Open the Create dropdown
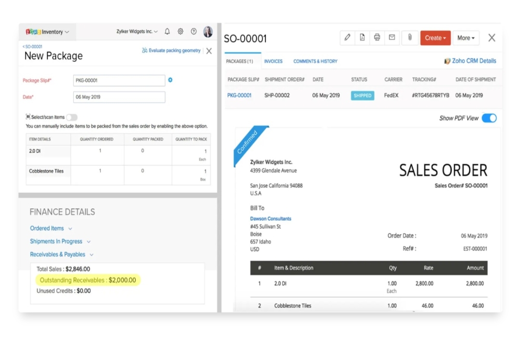This screenshot has width=531, height=341. [x=435, y=37]
